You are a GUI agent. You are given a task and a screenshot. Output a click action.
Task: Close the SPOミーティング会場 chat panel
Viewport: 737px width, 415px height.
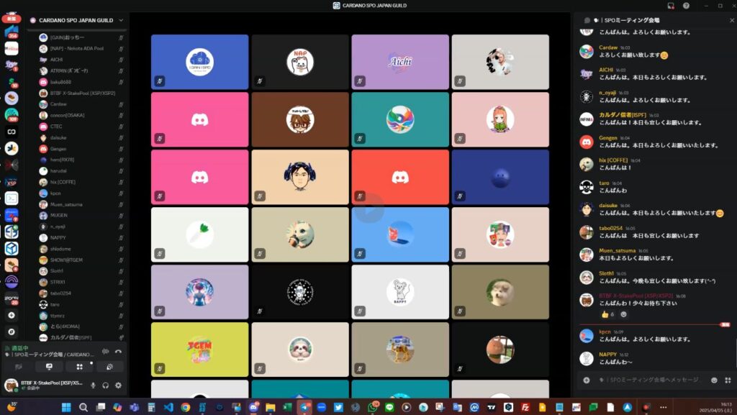point(731,20)
